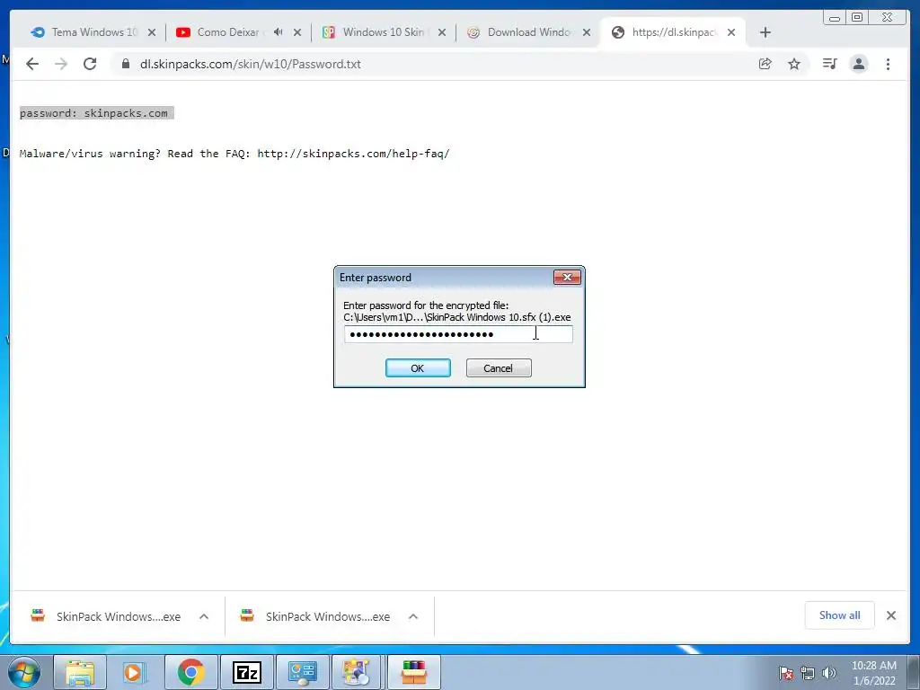Close the Windows 10 Skin tab
This screenshot has width=920, height=690.
[442, 32]
